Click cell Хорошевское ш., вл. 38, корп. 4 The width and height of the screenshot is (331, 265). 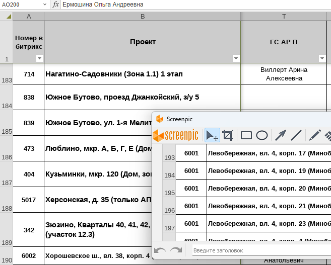coord(98,256)
